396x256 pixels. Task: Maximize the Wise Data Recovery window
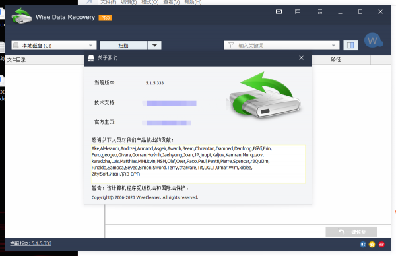pos(360,12)
